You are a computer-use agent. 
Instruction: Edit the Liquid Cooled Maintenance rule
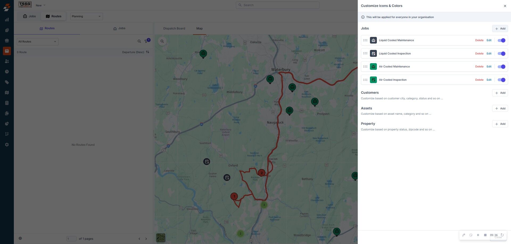click(x=489, y=40)
